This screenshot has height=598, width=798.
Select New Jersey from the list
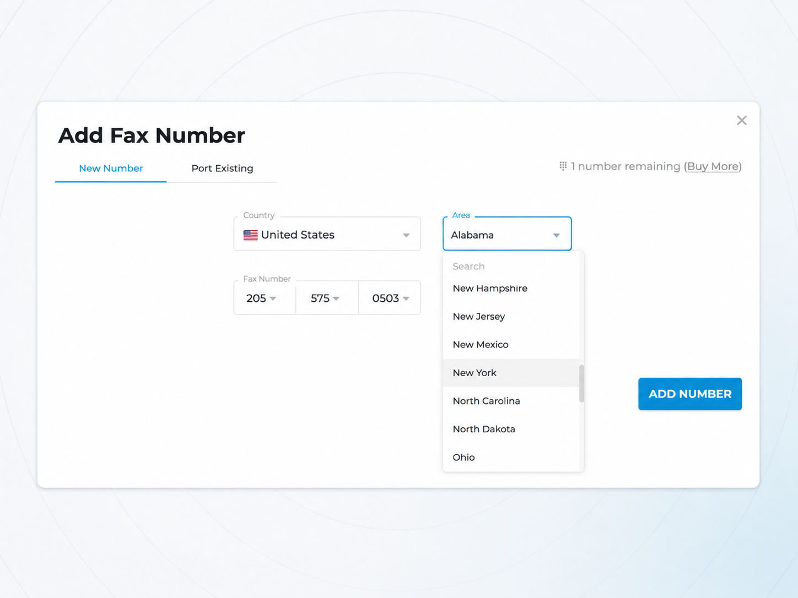click(x=511, y=317)
